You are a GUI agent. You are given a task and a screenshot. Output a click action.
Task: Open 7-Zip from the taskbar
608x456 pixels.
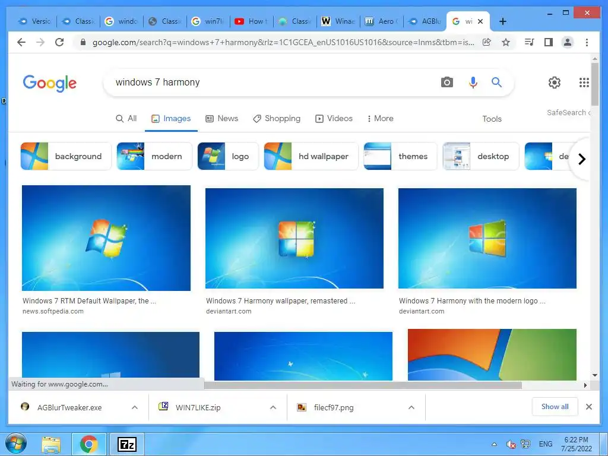[x=127, y=444]
